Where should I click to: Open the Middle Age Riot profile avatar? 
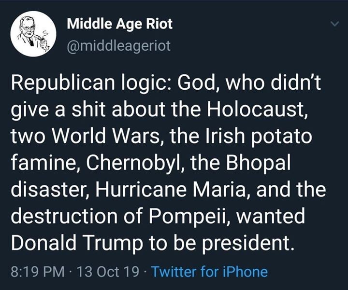tap(34, 34)
